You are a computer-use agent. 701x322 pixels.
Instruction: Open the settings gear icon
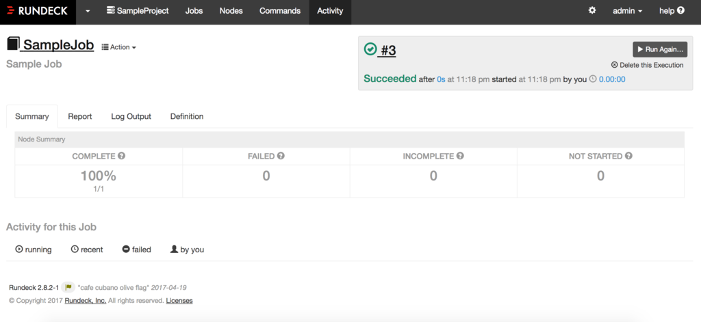[592, 10]
